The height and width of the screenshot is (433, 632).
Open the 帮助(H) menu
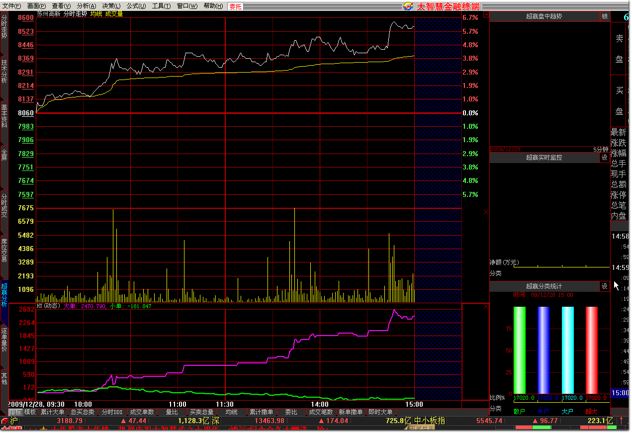pyautogui.click(x=213, y=6)
